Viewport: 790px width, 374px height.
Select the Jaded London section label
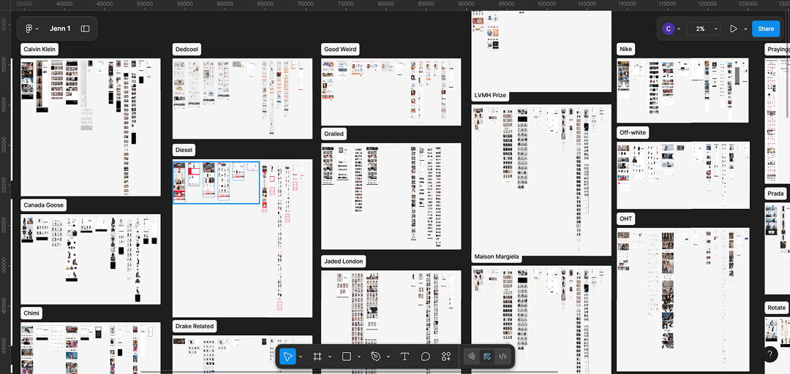click(343, 262)
